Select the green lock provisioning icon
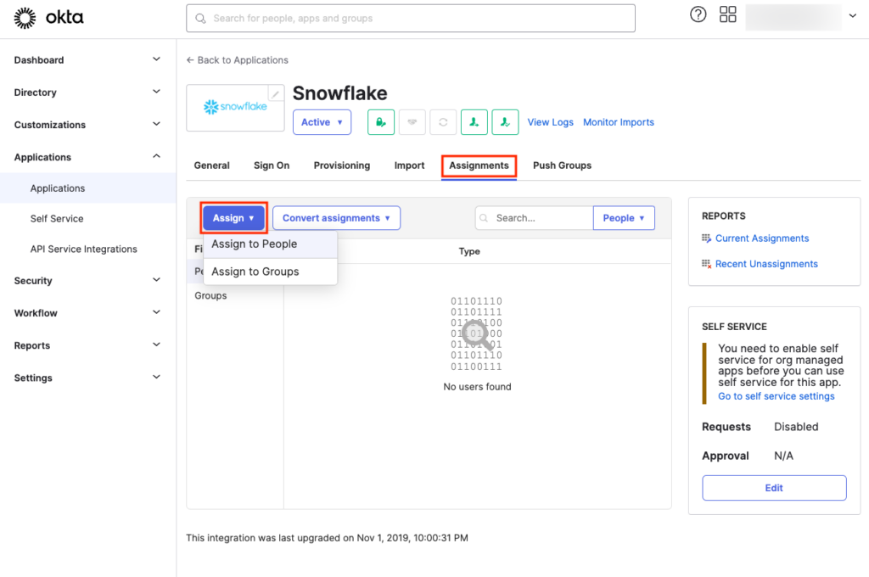 [380, 121]
